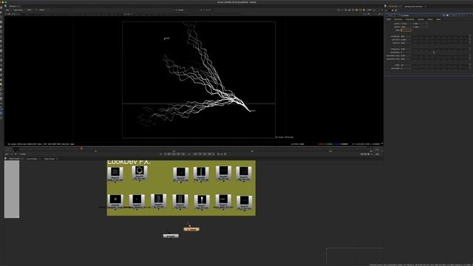473x266 pixels.
Task: Select the gray Viewer node in the graph
Action: point(171,236)
